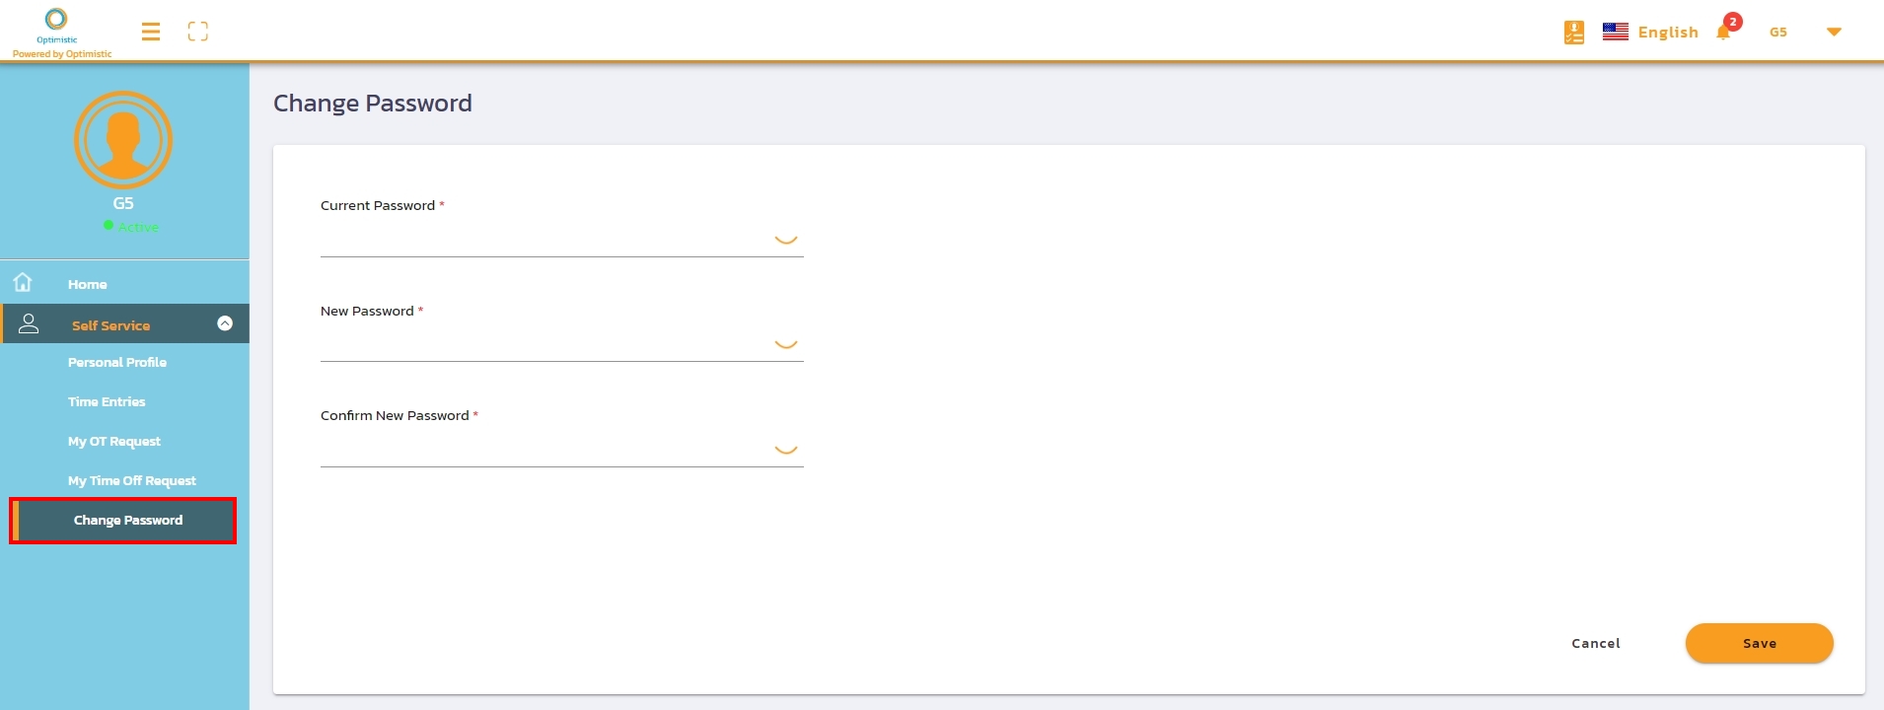Go to My Time Off Request
Screen dimensions: 1884x710
132,481
